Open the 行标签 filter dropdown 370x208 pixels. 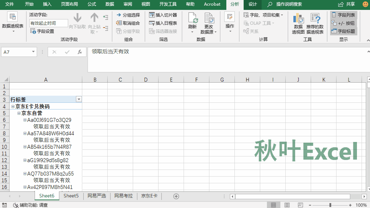[x=79, y=99]
